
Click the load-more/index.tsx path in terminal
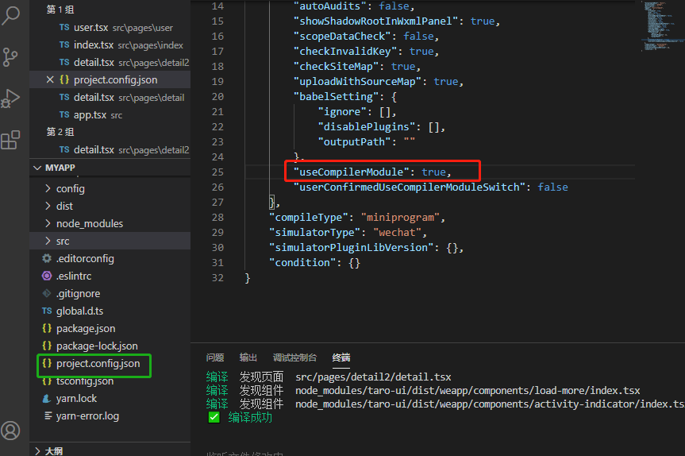click(x=468, y=390)
